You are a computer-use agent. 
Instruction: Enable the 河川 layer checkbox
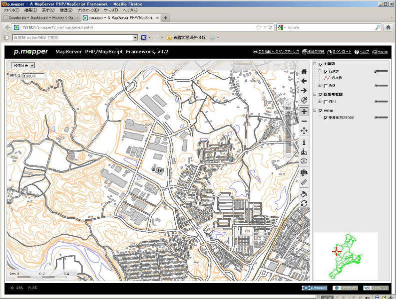coord(326,102)
